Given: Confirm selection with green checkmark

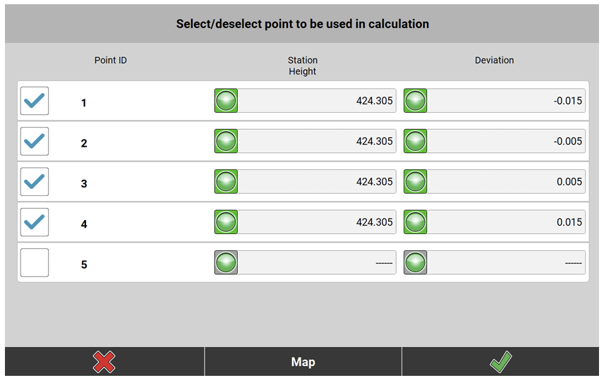Looking at the screenshot, I should [x=500, y=362].
